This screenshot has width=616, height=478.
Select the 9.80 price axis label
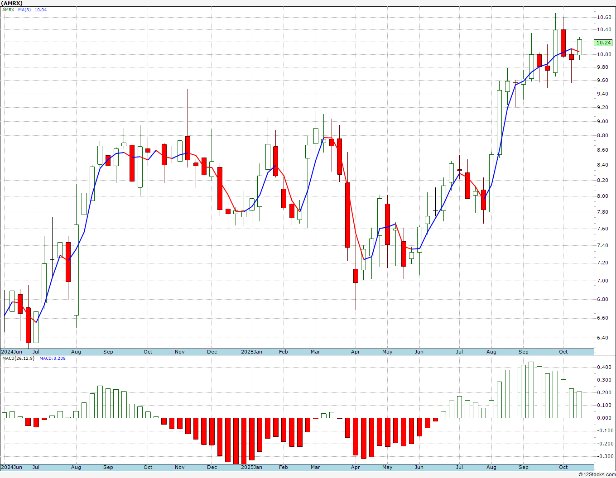(x=603, y=67)
